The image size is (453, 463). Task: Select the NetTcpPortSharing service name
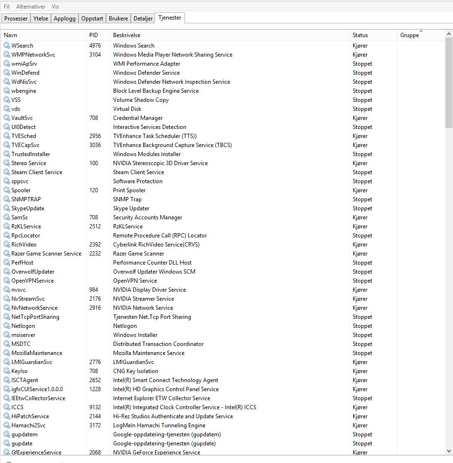click(x=35, y=317)
